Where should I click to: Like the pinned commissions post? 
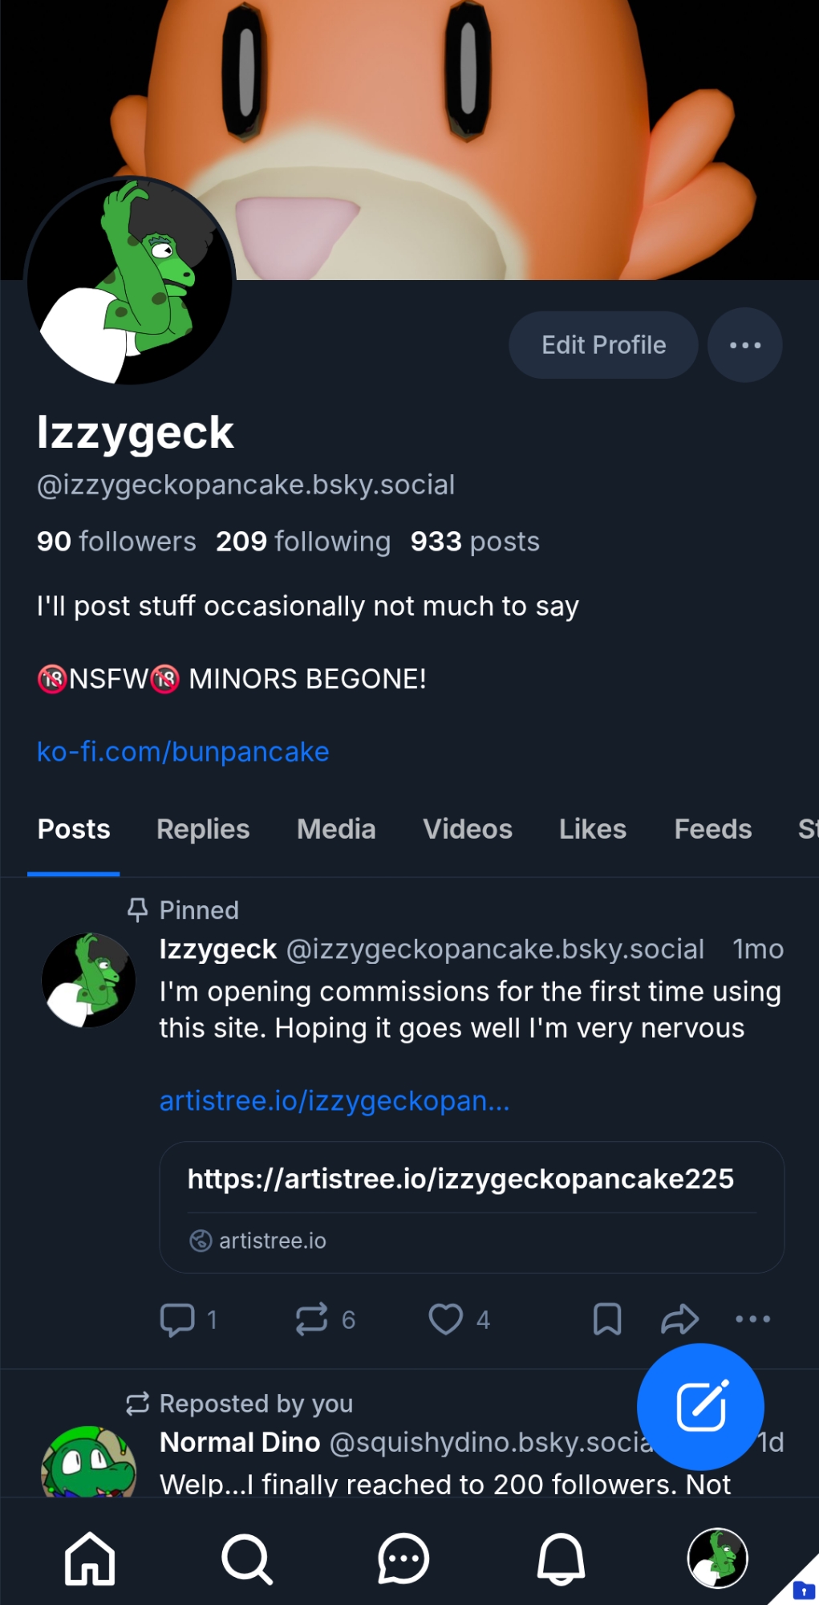tap(446, 1319)
